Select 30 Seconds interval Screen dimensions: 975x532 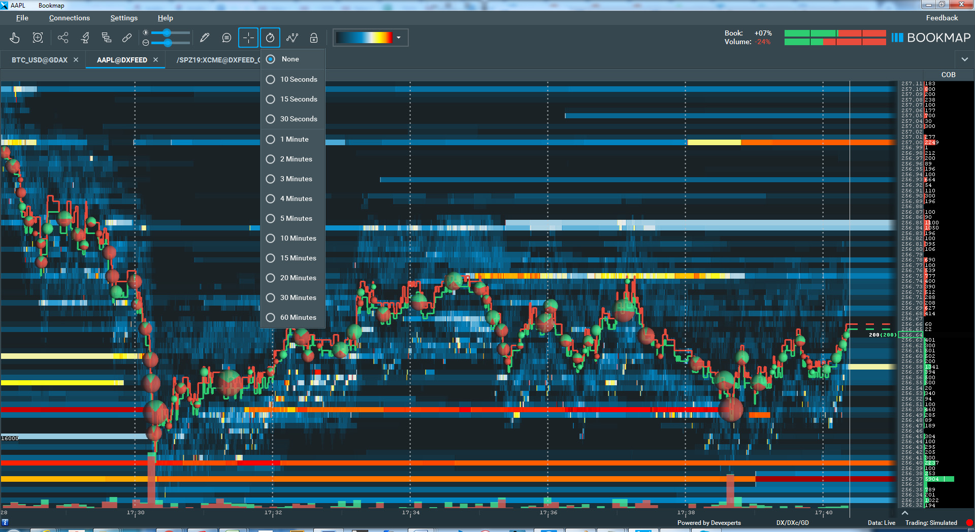pyautogui.click(x=293, y=119)
